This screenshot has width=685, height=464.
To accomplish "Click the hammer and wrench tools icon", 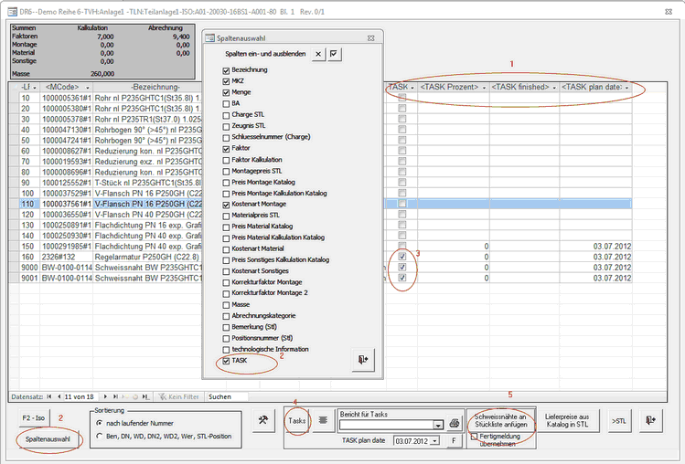I will pyautogui.click(x=264, y=420).
